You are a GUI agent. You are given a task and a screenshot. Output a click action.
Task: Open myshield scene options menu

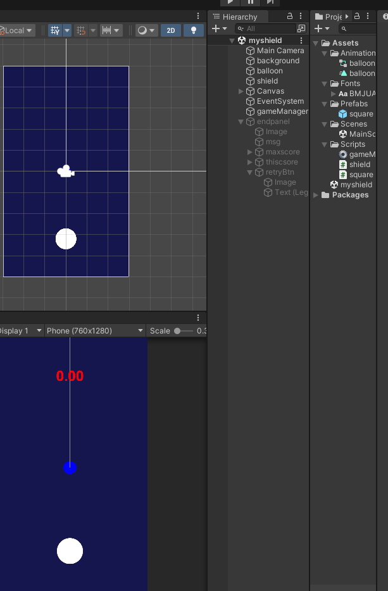[x=301, y=40]
